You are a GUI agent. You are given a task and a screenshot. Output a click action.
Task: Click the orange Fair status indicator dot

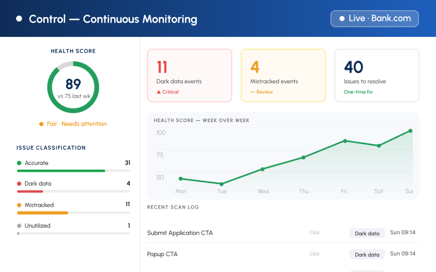(41, 124)
